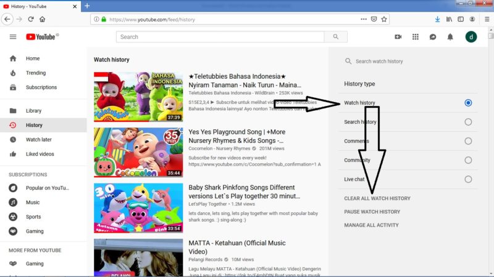This screenshot has width=494, height=277.
Task: Toggle the Firefox sidebar icon
Action: [x=461, y=19]
